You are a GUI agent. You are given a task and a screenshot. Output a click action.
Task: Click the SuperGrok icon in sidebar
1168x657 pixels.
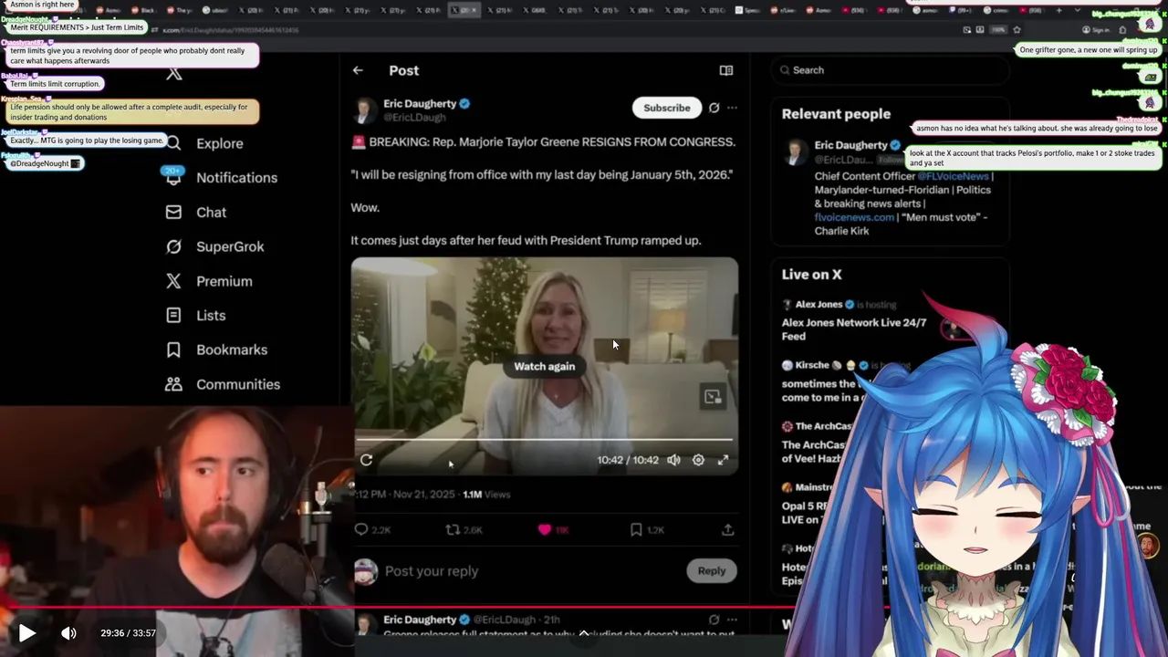coord(173,247)
